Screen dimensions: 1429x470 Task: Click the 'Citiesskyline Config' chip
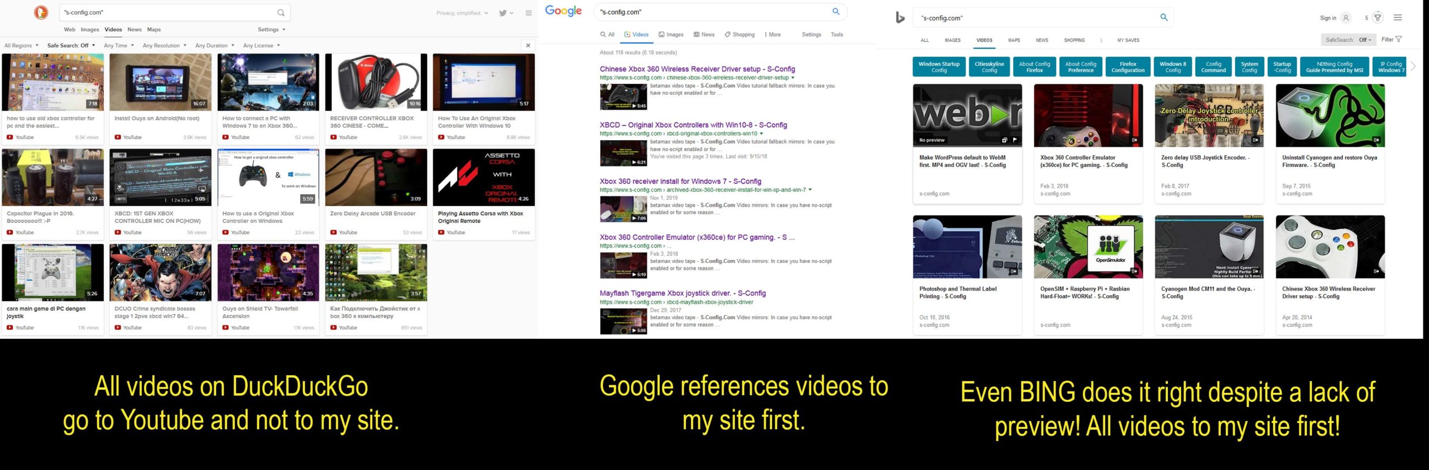click(x=989, y=67)
